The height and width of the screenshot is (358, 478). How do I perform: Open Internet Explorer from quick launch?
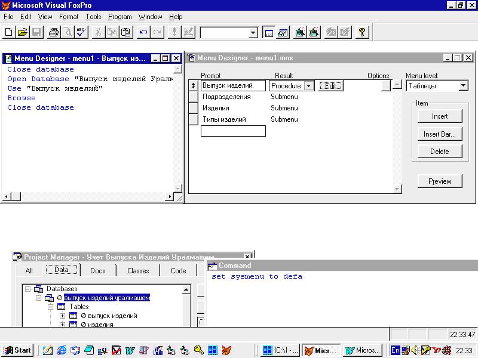[62, 350]
